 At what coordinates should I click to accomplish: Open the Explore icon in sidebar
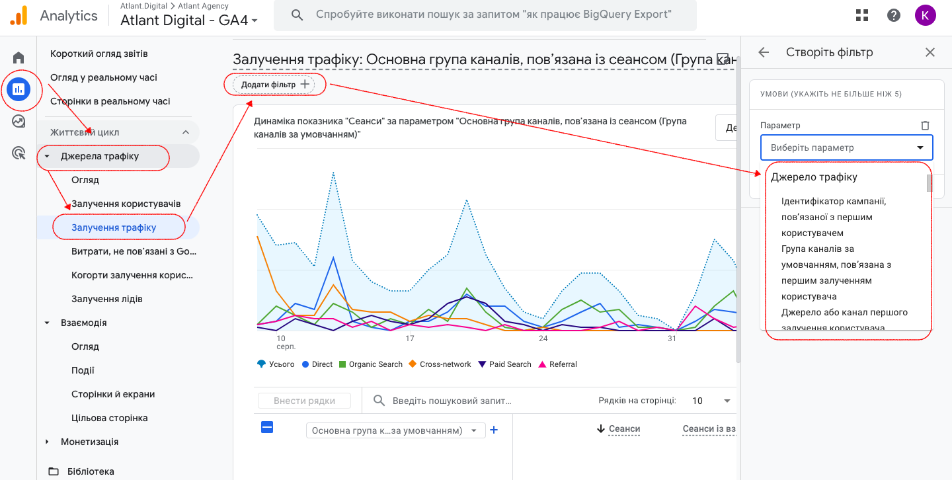click(19, 121)
